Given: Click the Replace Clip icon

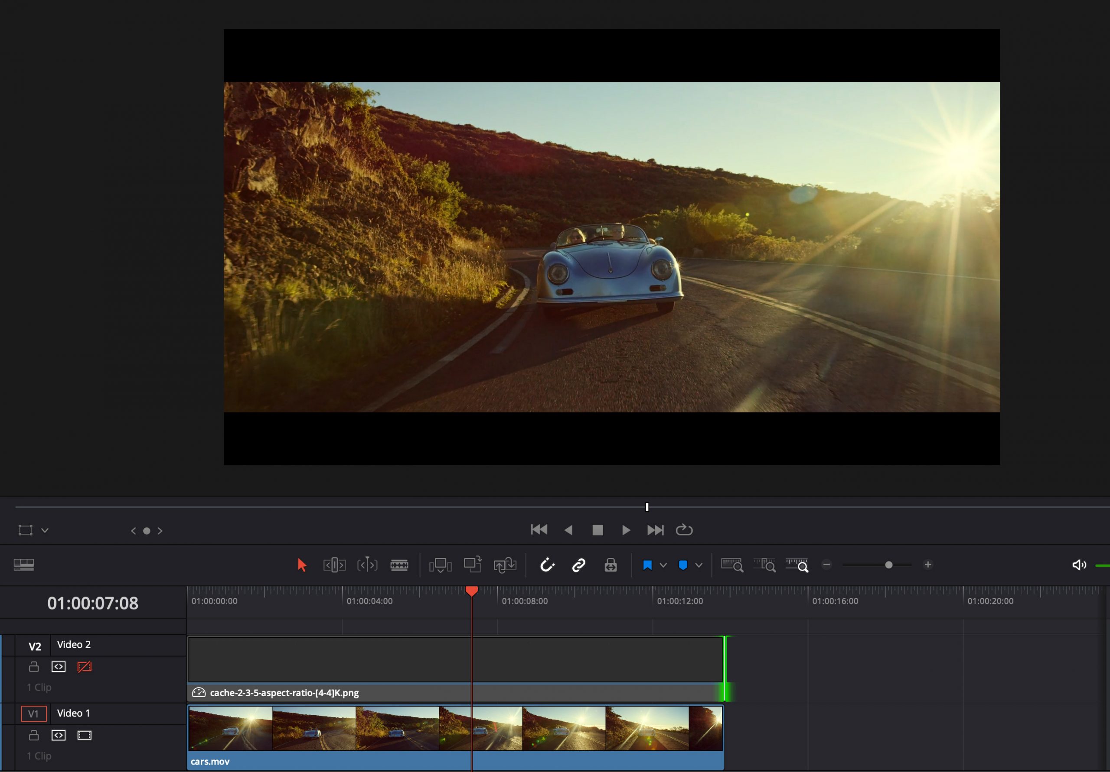Looking at the screenshot, I should pyautogui.click(x=505, y=565).
